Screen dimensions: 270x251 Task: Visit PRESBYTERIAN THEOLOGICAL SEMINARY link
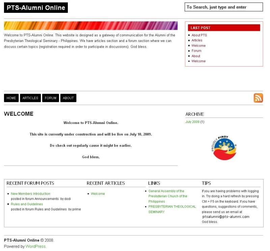click(172, 209)
